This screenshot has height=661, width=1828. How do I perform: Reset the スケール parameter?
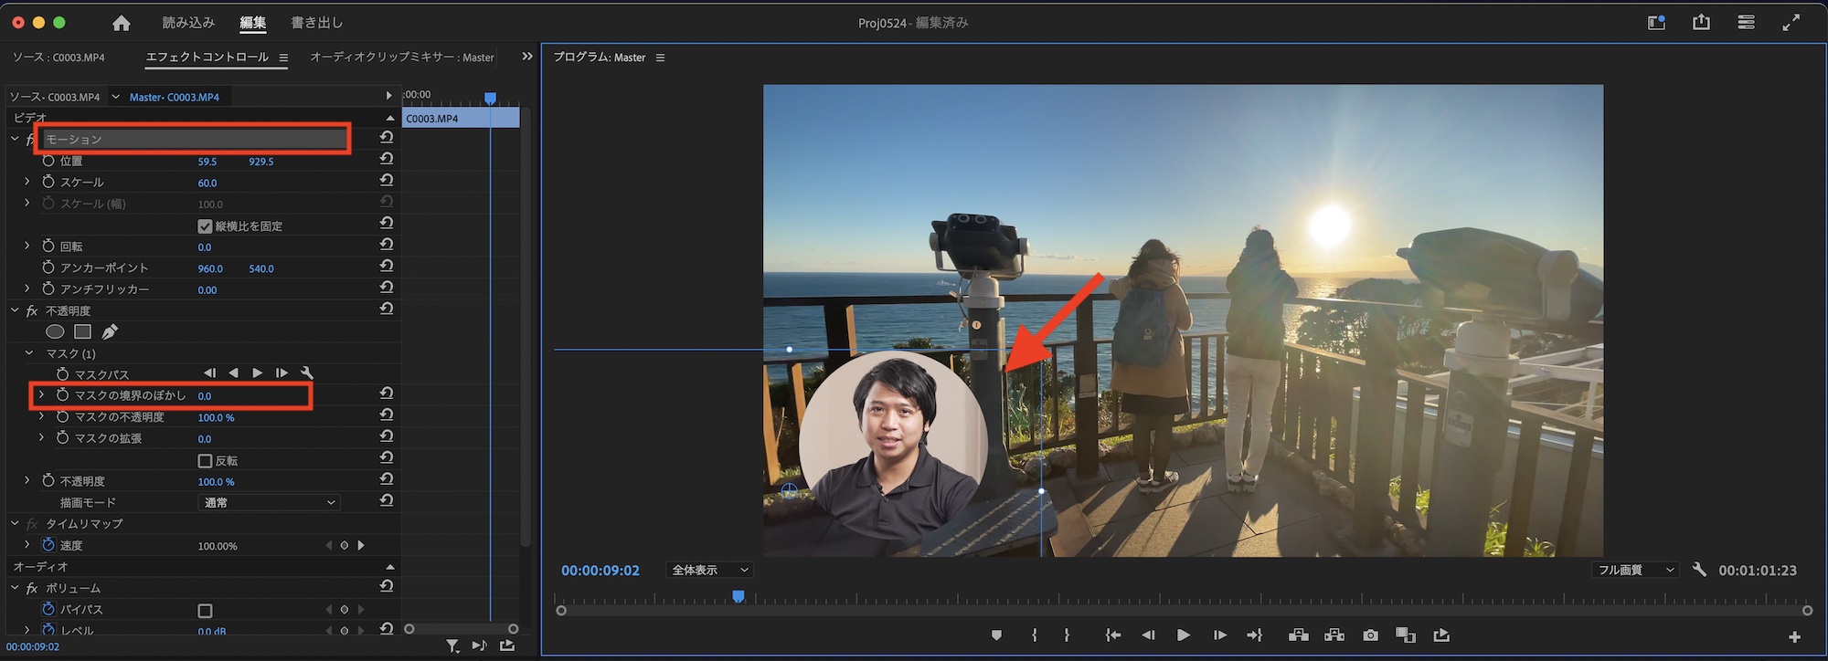(387, 181)
